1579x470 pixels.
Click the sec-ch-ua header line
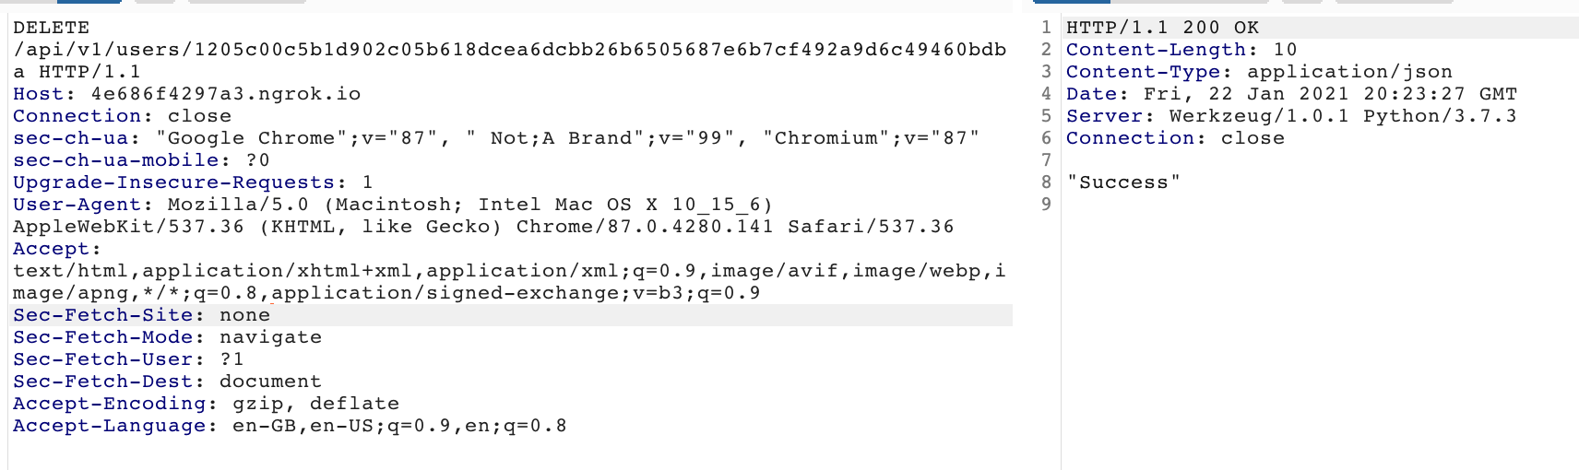[x=496, y=138]
